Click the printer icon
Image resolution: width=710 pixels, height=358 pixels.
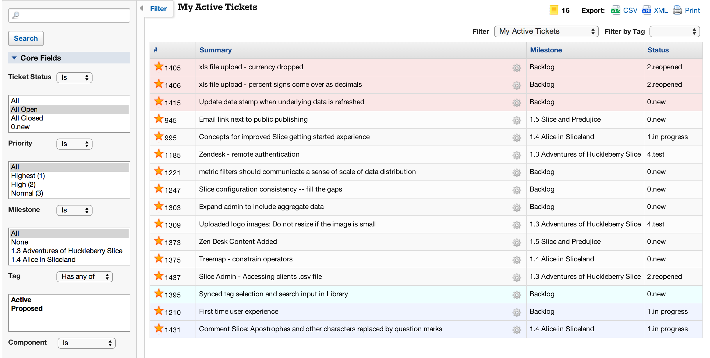pyautogui.click(x=677, y=10)
